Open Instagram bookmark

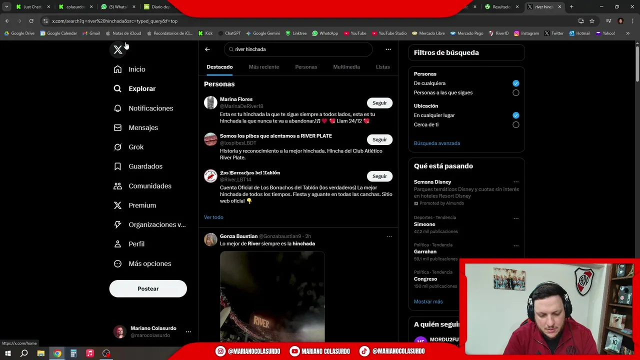point(526,33)
